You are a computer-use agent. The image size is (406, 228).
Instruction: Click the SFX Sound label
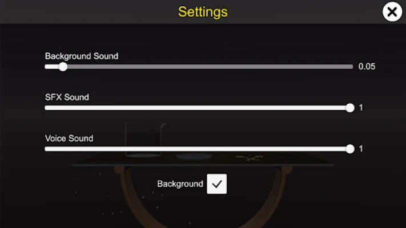(67, 97)
